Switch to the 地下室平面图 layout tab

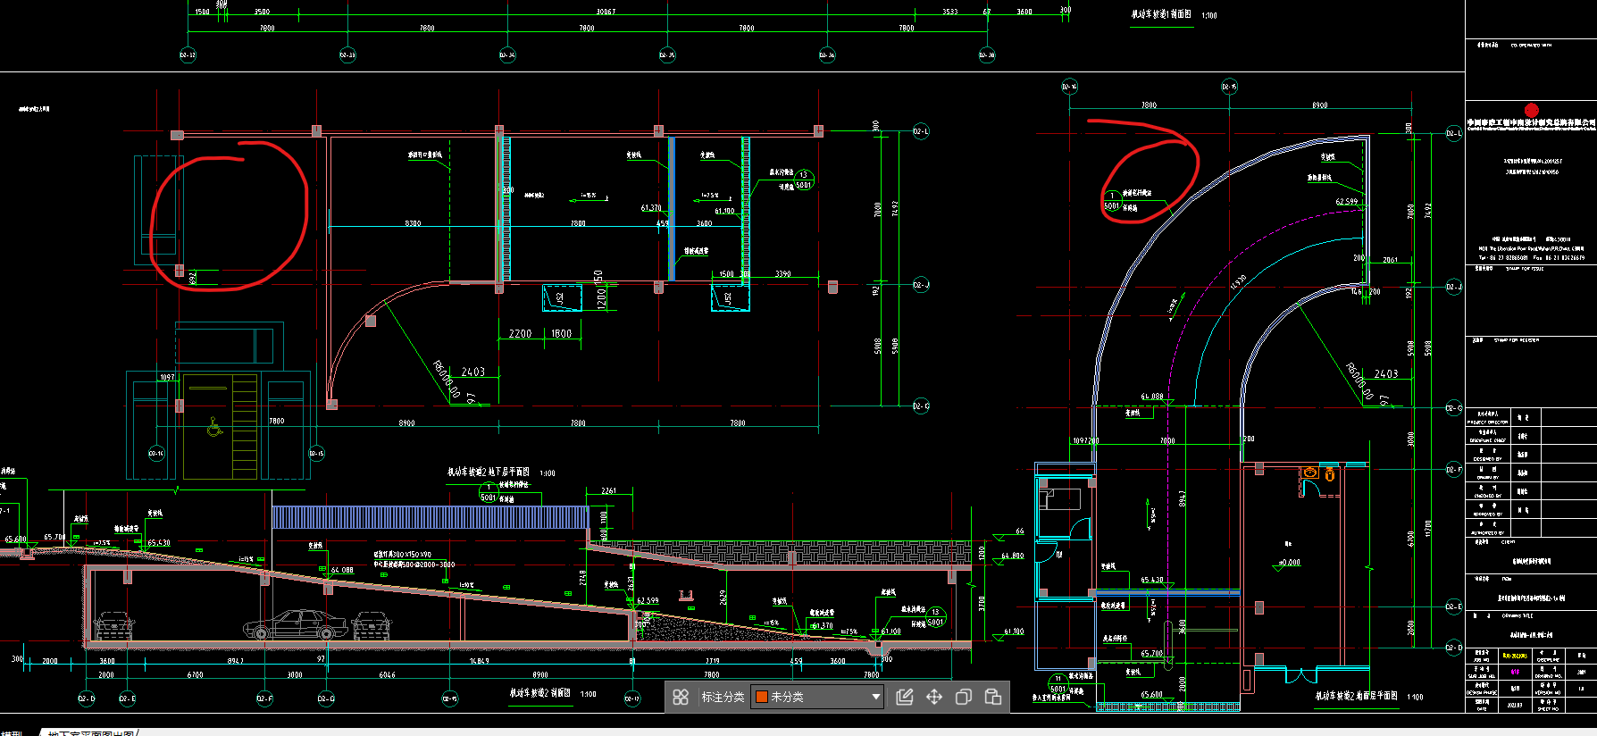click(x=91, y=732)
